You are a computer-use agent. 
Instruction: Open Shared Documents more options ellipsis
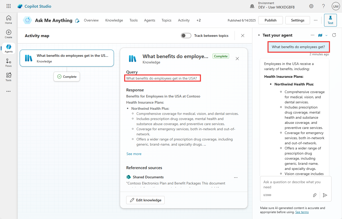pos(236,177)
